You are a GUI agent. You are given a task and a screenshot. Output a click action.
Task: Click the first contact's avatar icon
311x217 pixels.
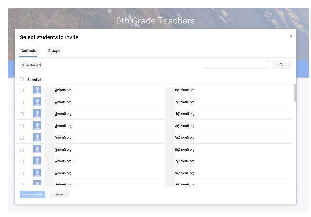(37, 90)
